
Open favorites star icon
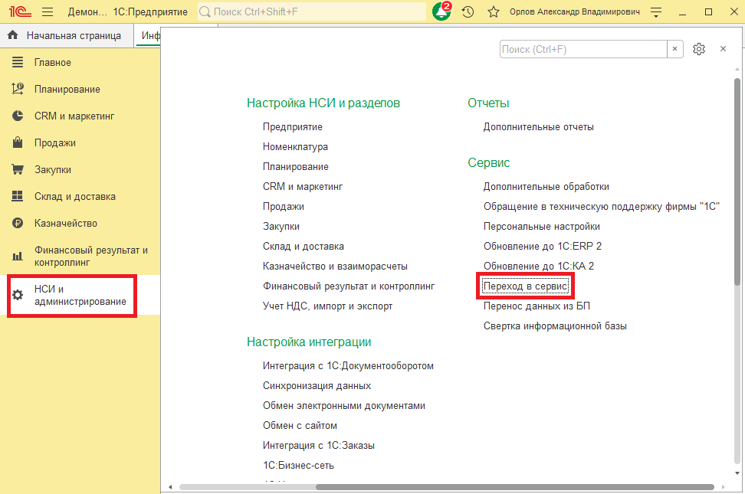494,12
